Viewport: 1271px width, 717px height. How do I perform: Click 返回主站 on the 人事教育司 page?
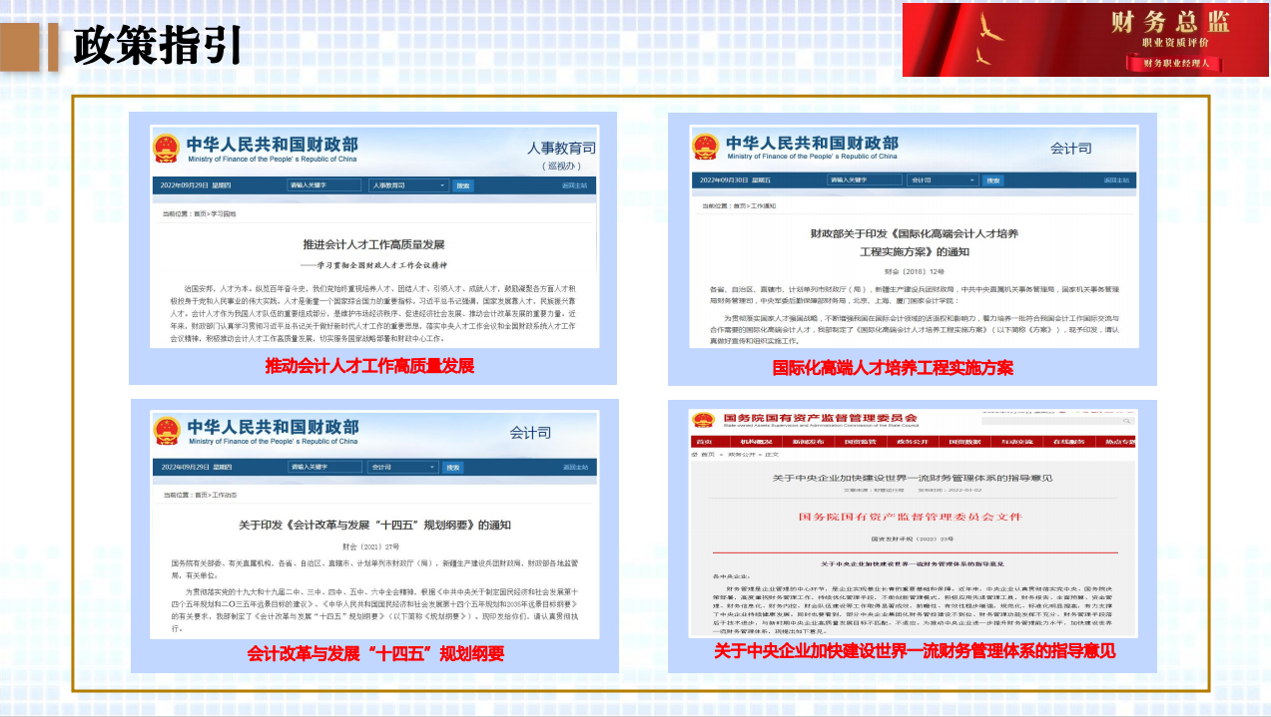tap(574, 185)
